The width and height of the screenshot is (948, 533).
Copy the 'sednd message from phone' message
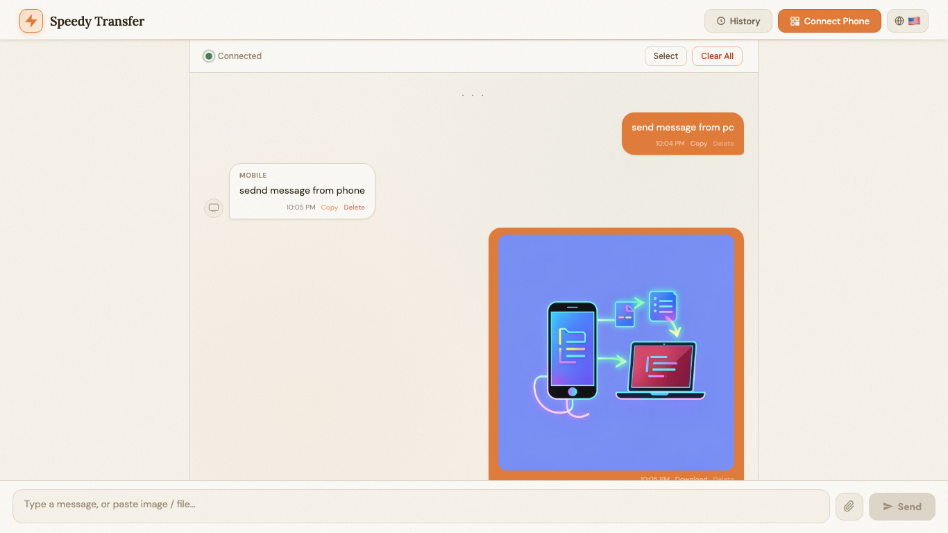(330, 208)
